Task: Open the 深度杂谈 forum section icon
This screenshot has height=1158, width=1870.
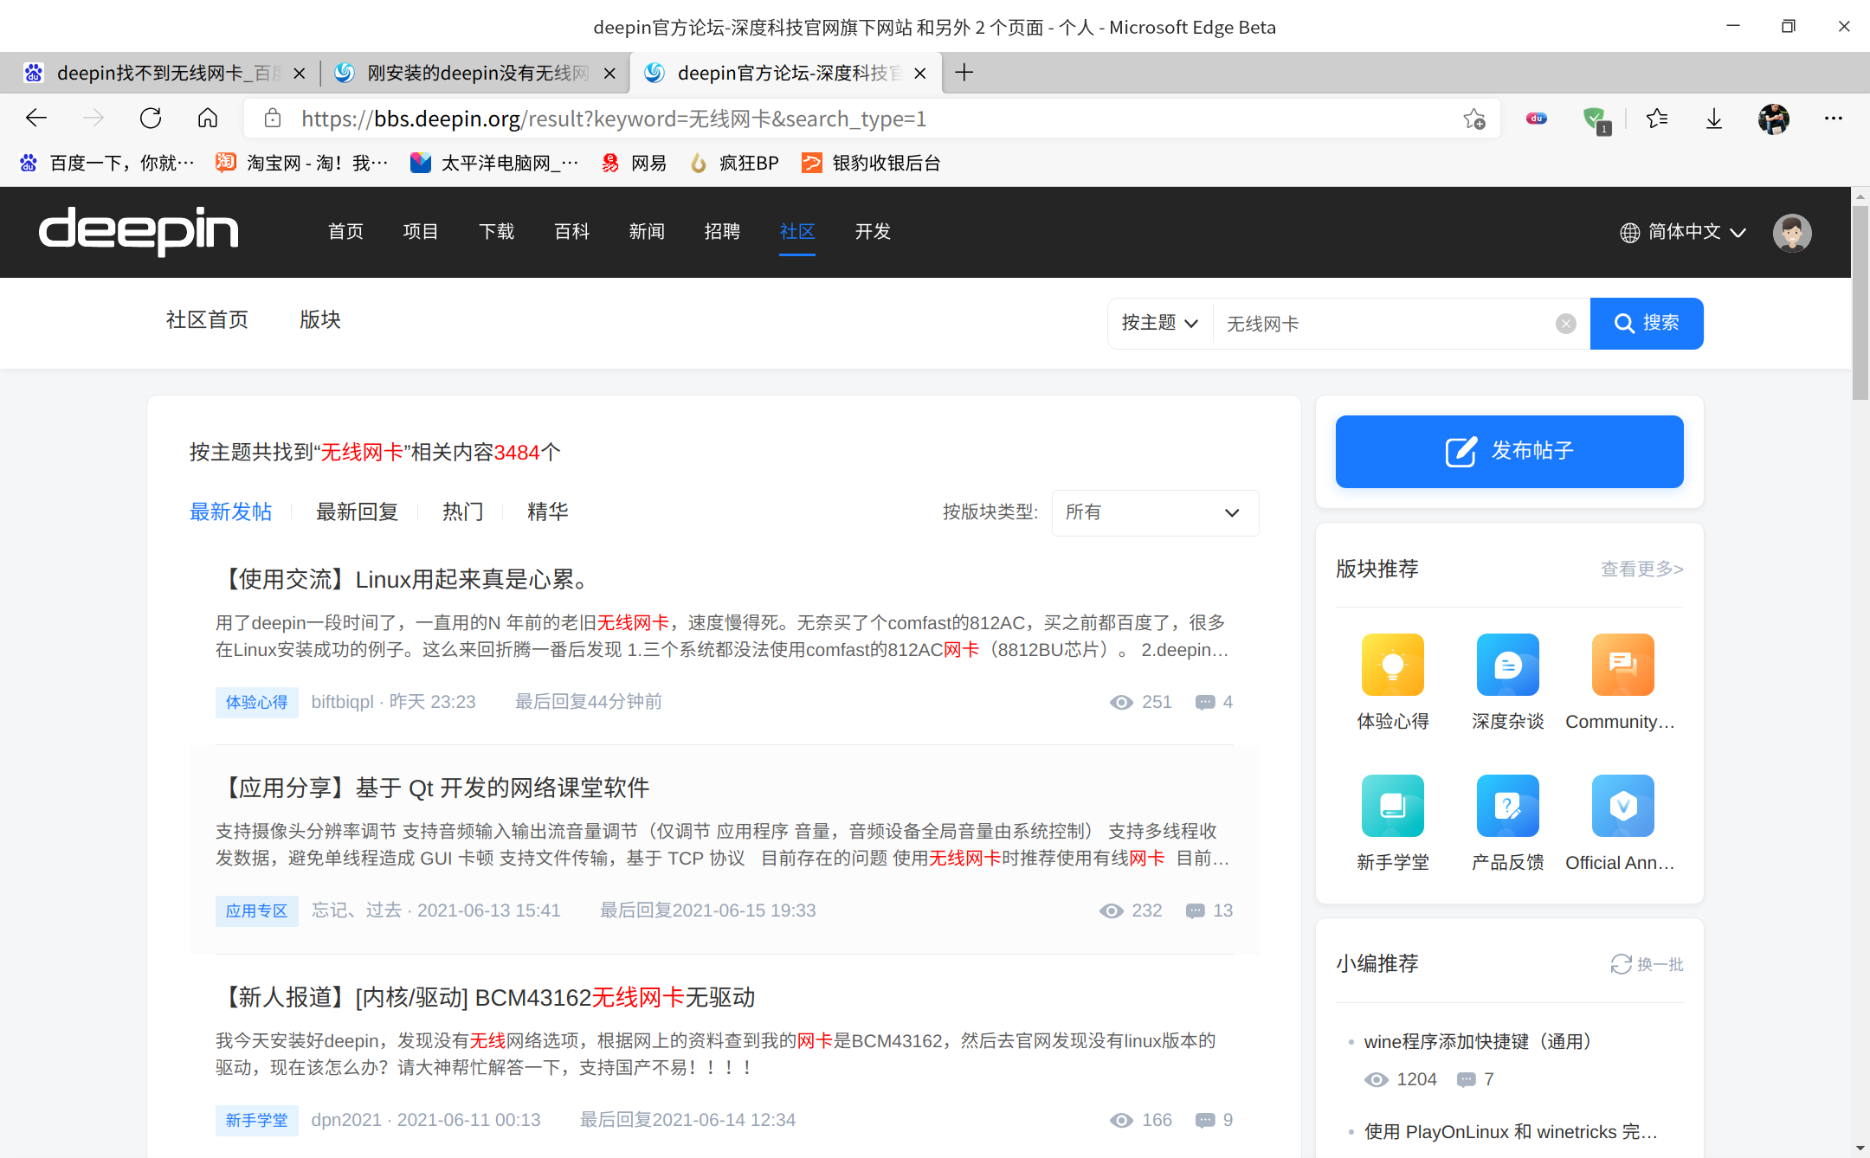Action: [1507, 665]
